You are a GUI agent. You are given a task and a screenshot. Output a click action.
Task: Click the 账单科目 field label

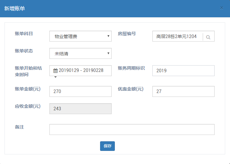click(x=24, y=34)
